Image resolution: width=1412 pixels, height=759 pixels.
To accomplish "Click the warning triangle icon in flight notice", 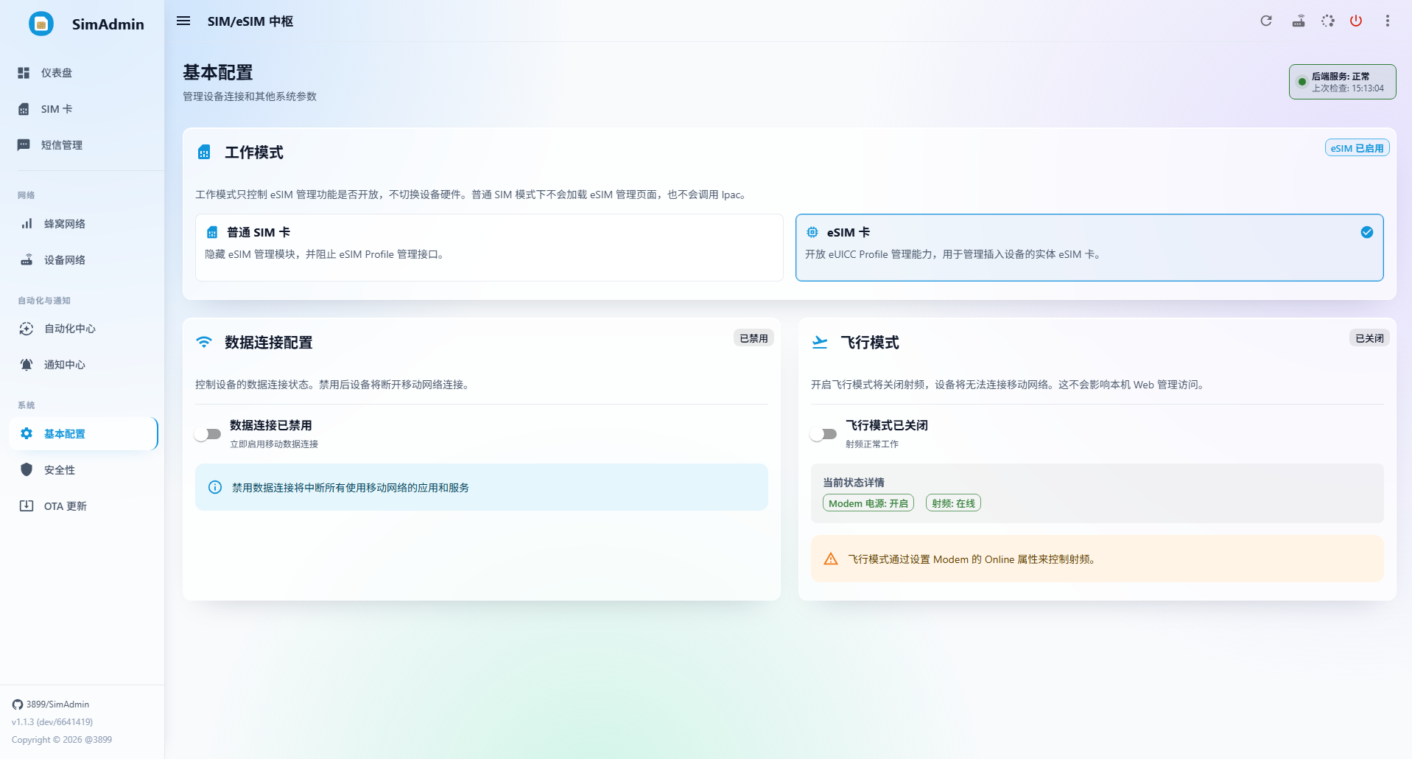I will (x=831, y=559).
